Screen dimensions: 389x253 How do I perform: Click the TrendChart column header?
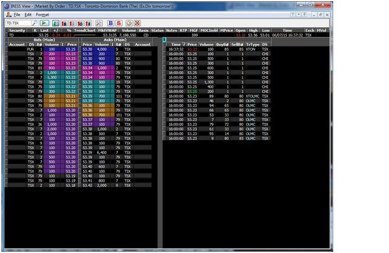pyautogui.click(x=85, y=30)
